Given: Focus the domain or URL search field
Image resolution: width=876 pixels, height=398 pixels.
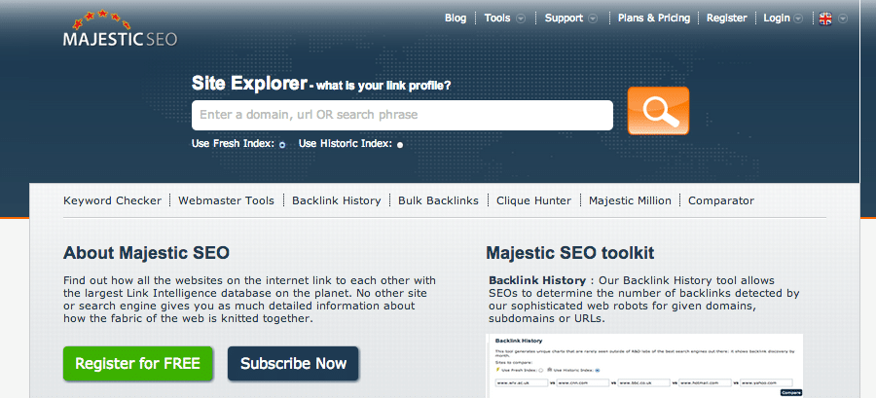Looking at the screenshot, I should coord(402,115).
